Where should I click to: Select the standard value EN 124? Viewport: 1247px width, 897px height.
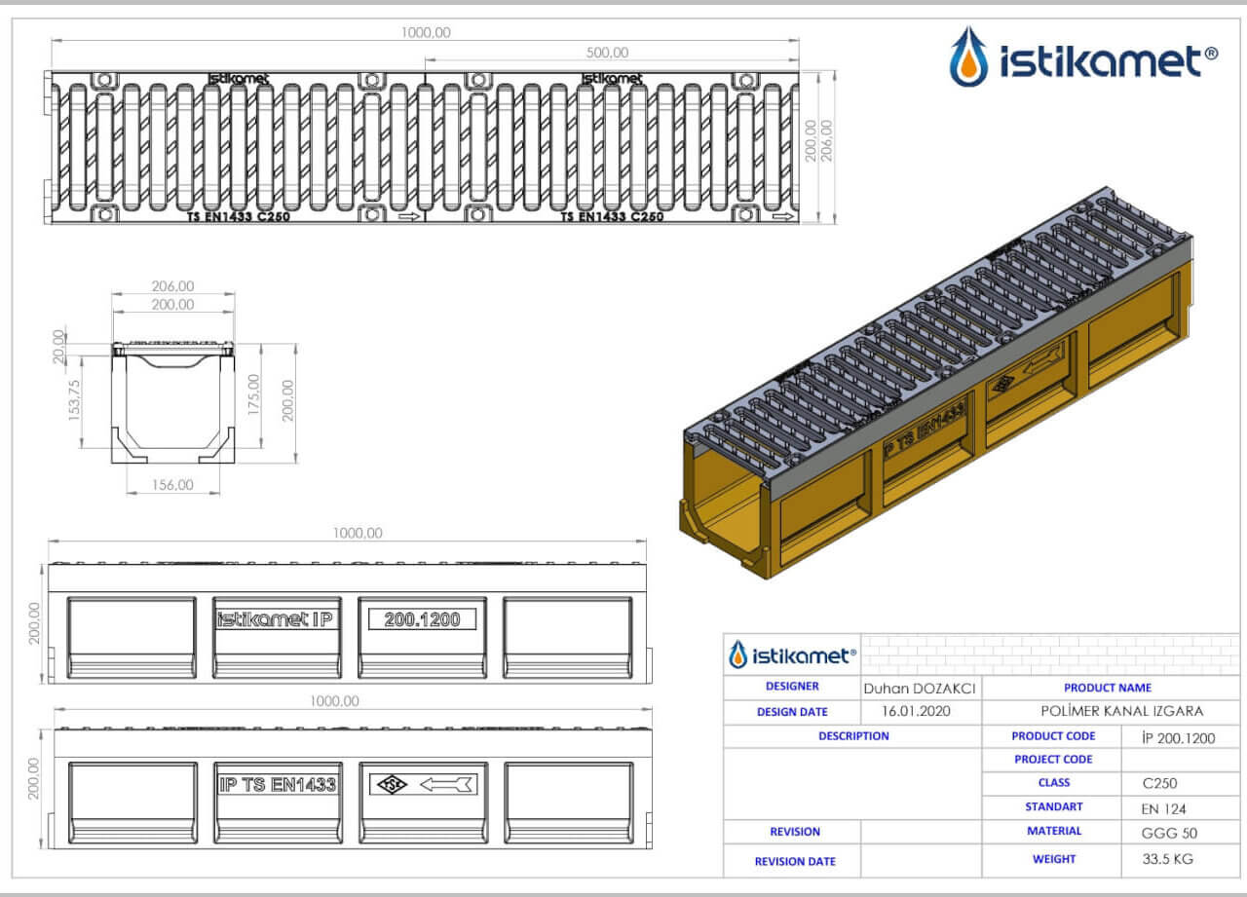click(x=1163, y=808)
